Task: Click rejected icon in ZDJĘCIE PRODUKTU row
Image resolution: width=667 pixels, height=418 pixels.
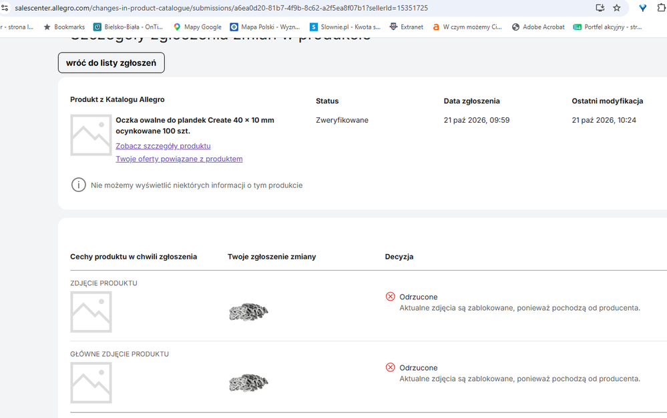Action: [390, 297]
